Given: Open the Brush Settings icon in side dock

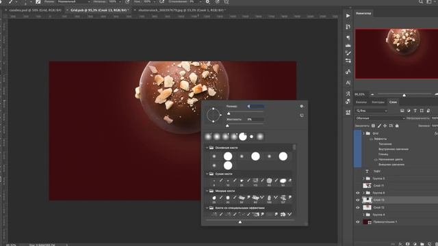Looking at the screenshot, I should pyautogui.click(x=348, y=53).
